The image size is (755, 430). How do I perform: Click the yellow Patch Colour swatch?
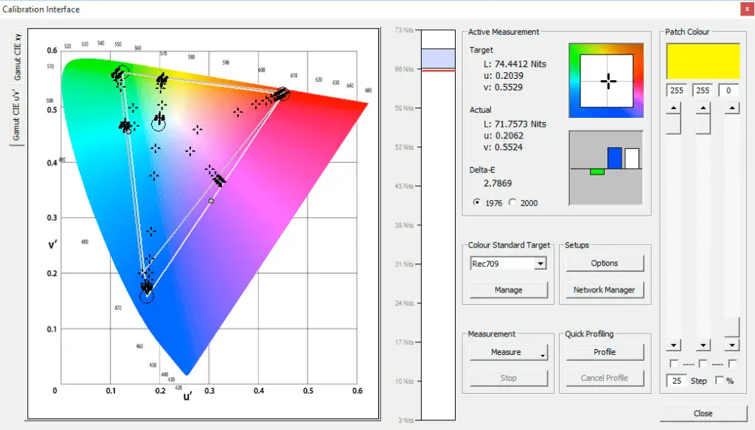pyautogui.click(x=702, y=62)
